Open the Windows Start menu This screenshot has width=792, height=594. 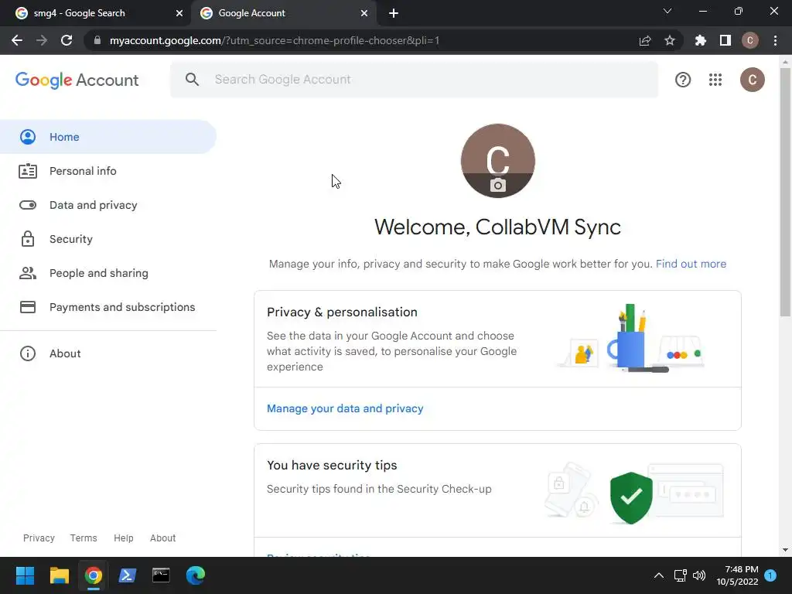(25, 575)
